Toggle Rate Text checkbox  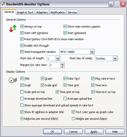coord(65,79)
